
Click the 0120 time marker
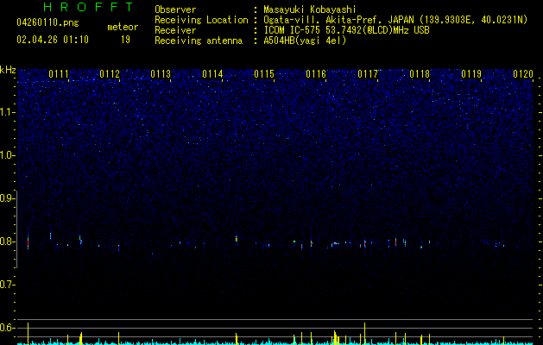click(x=523, y=74)
